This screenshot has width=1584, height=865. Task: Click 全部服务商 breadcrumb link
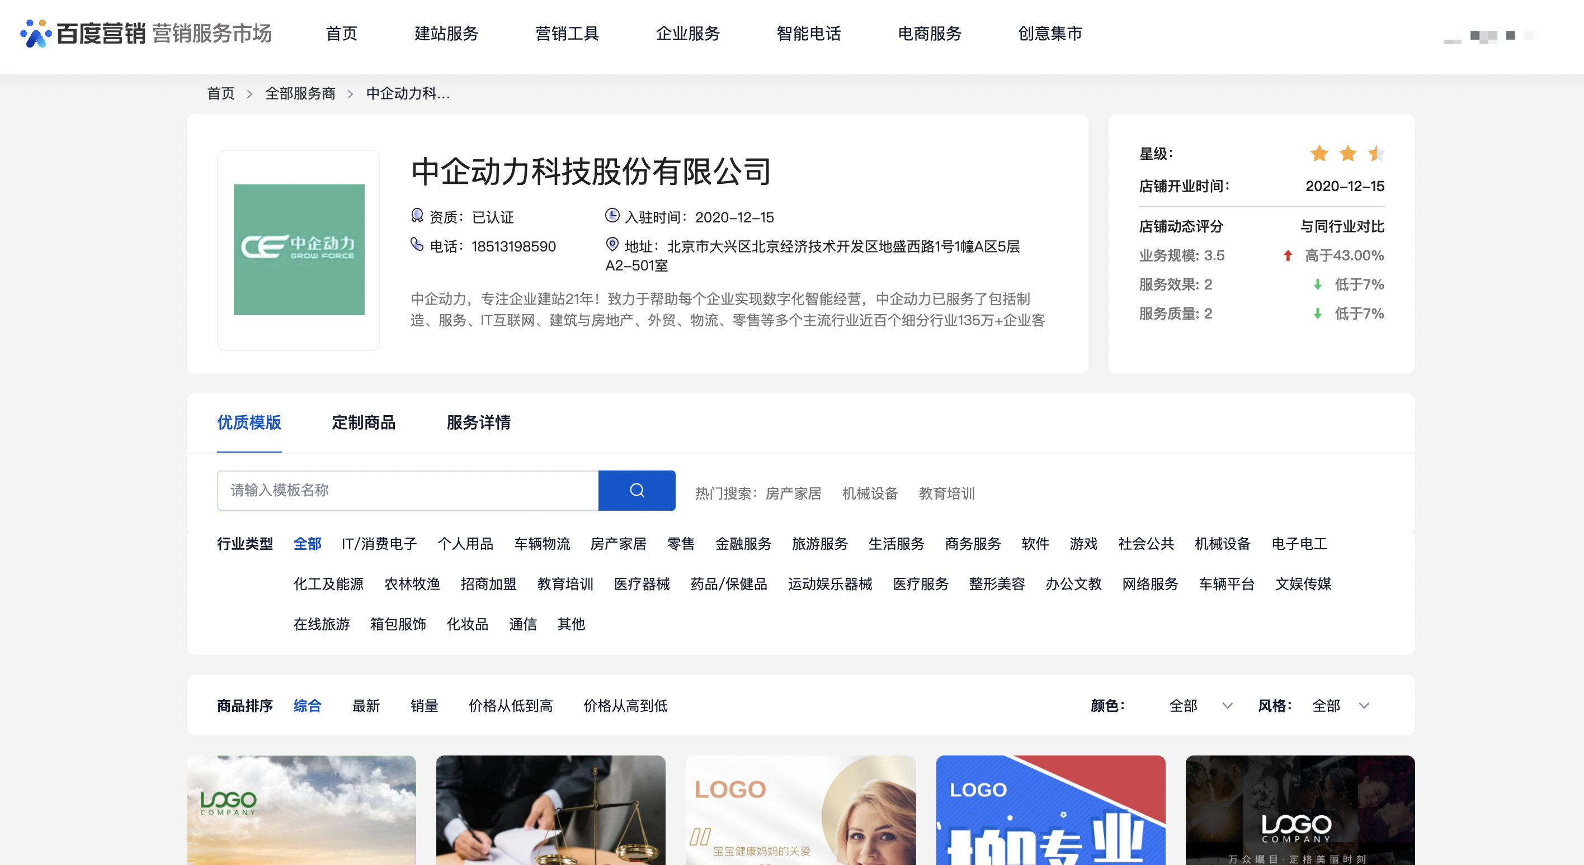pyautogui.click(x=300, y=93)
